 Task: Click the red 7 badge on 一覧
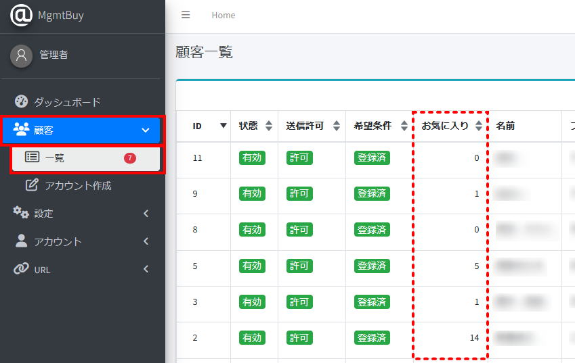pyautogui.click(x=130, y=158)
